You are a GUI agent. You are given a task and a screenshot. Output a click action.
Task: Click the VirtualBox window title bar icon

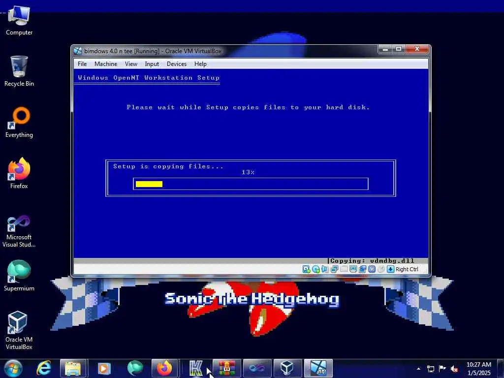coord(78,51)
